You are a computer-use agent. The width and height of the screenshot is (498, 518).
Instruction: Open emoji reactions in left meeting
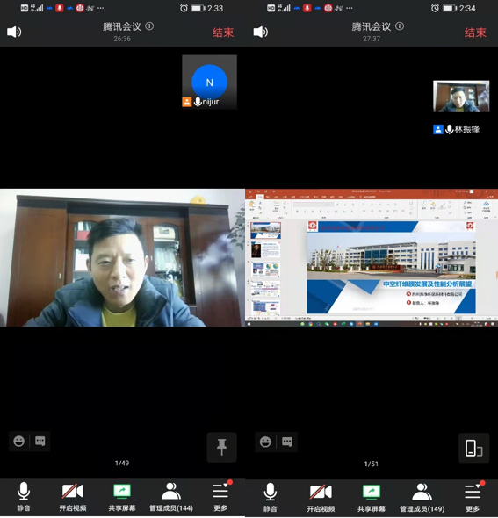pos(18,441)
